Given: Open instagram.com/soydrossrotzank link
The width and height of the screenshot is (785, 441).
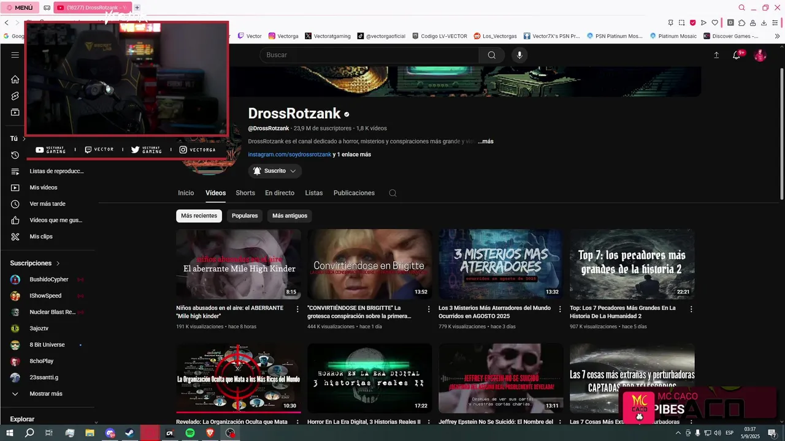Looking at the screenshot, I should click(289, 154).
